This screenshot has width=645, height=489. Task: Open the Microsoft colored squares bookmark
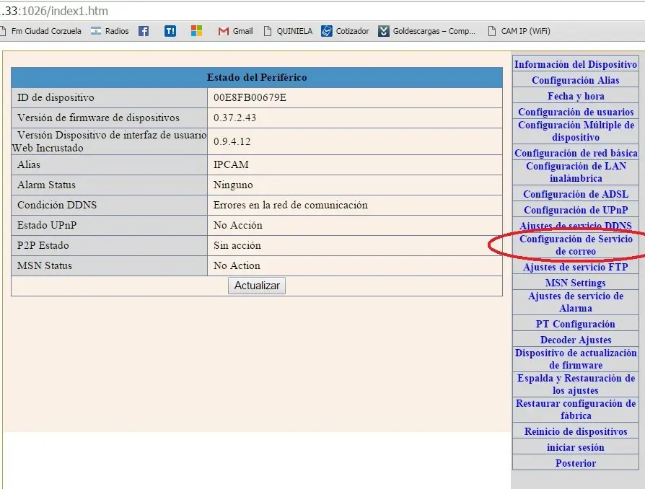click(x=197, y=30)
